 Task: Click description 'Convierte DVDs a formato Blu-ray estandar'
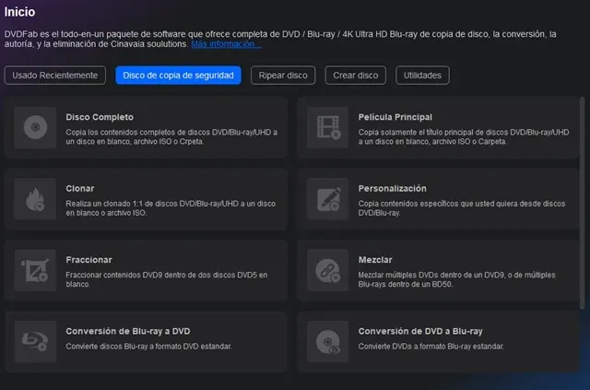tap(431, 347)
